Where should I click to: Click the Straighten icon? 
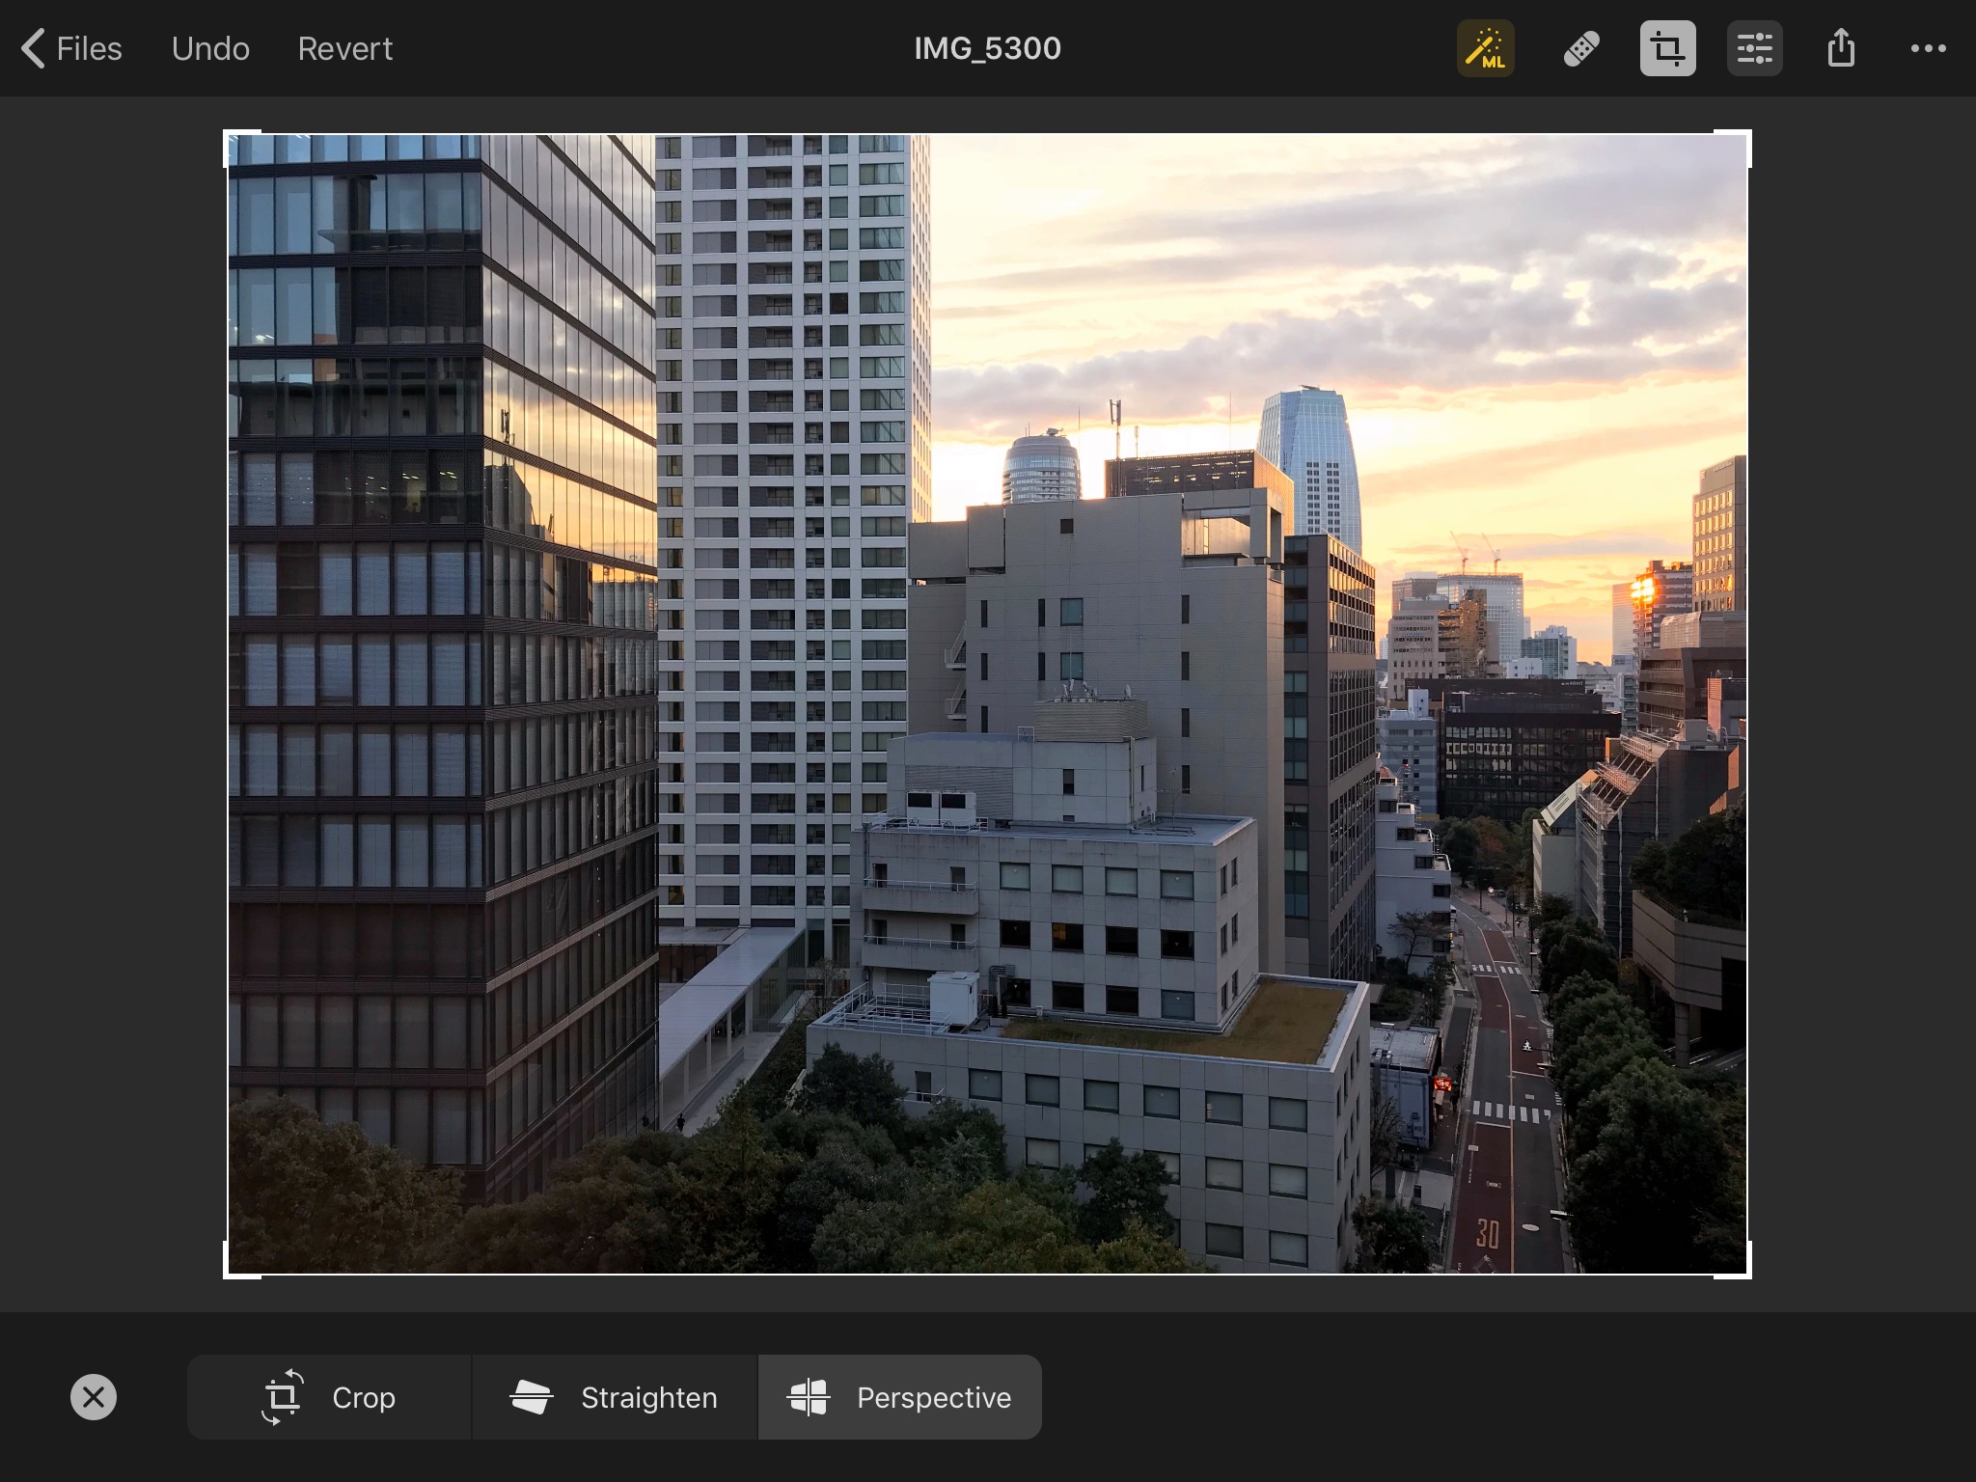tap(532, 1397)
